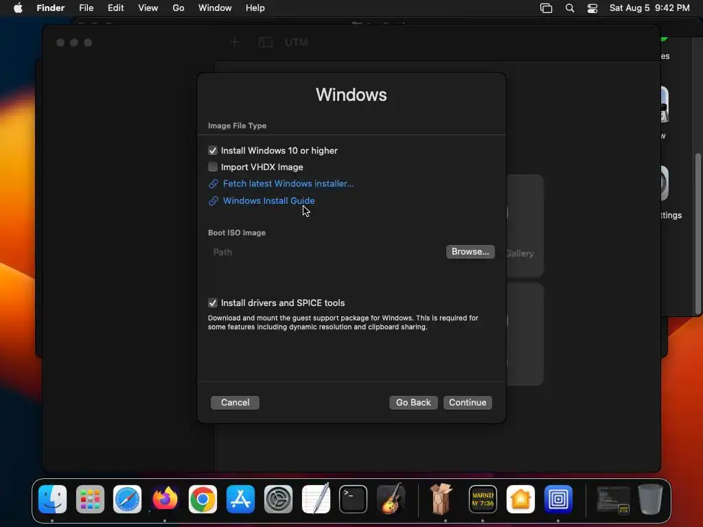Open the Go menu
Viewport: 703px width, 527px height.
click(178, 8)
